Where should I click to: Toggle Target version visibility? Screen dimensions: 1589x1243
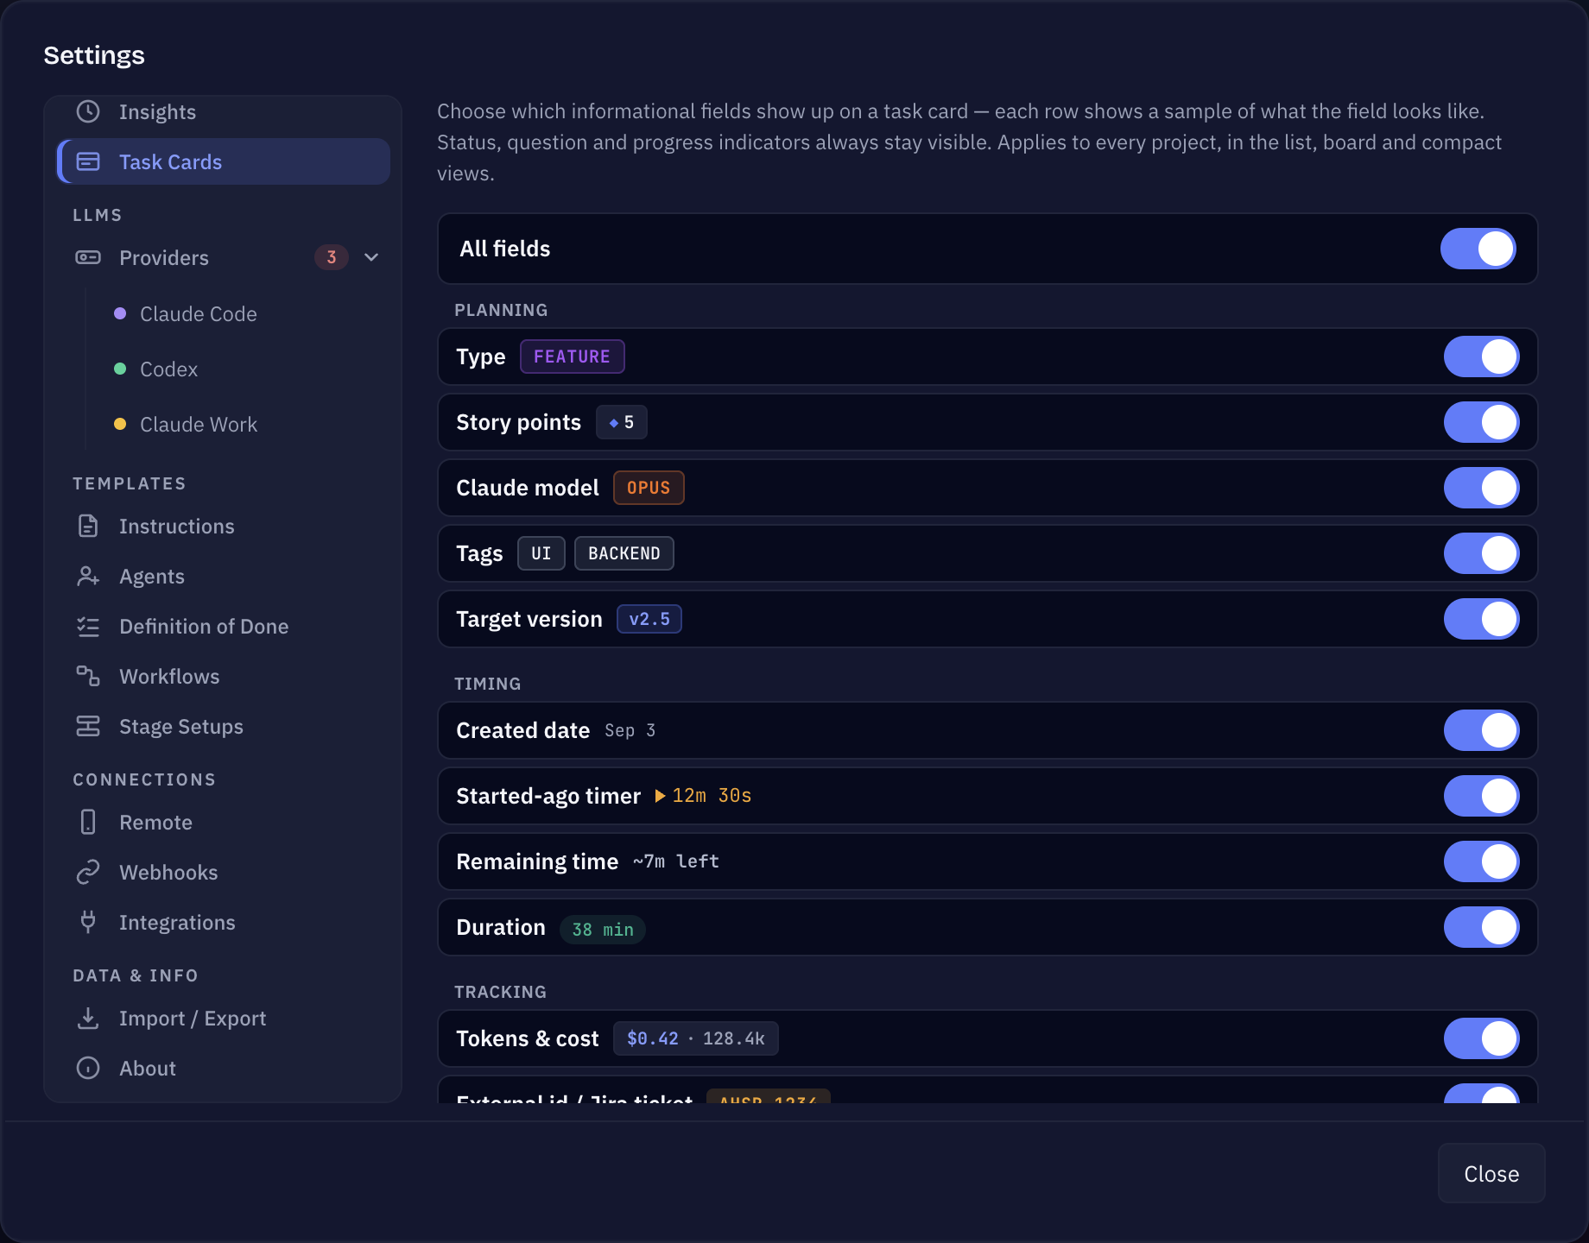click(1482, 619)
